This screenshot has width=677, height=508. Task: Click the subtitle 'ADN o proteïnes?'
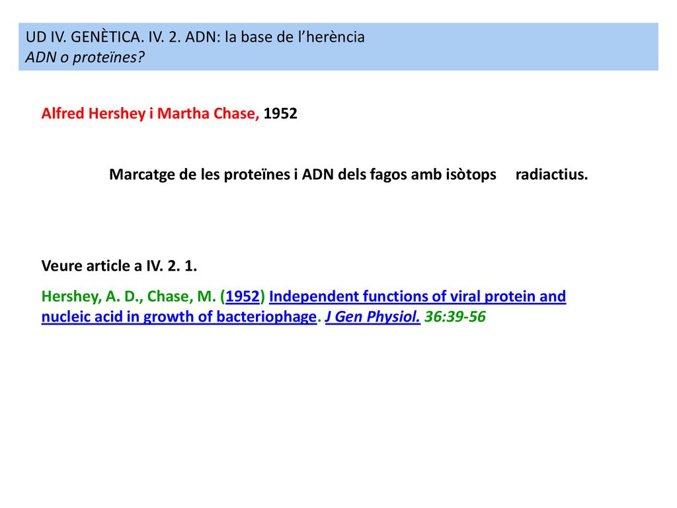(x=85, y=57)
